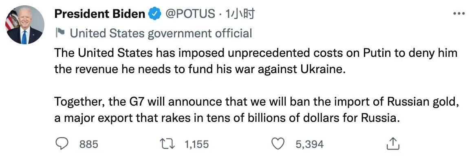Click the gray flag icon beside government label

pyautogui.click(x=60, y=33)
